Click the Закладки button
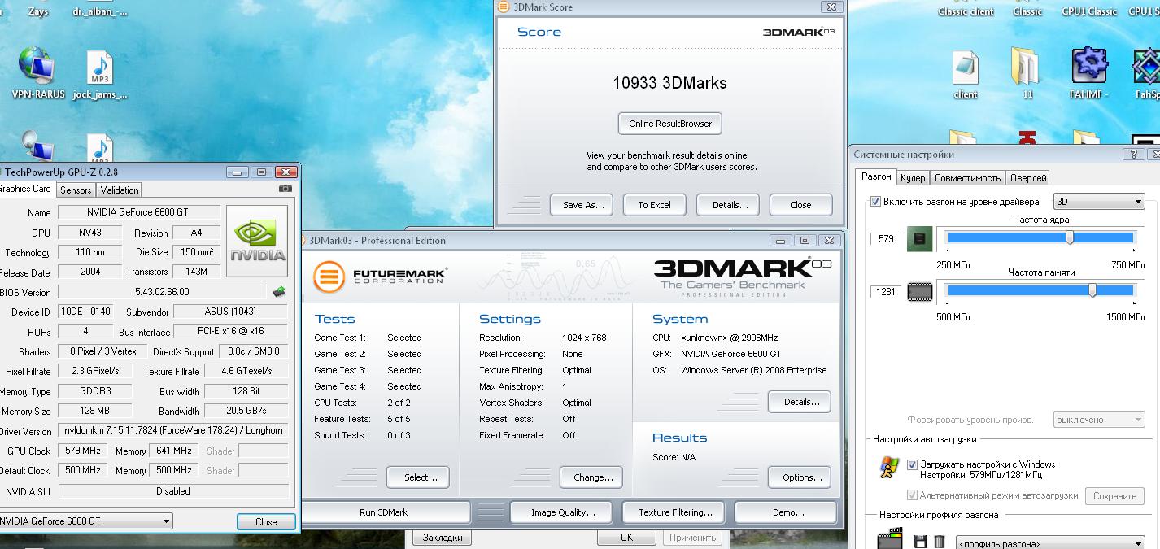The height and width of the screenshot is (549, 1160). coord(443,538)
